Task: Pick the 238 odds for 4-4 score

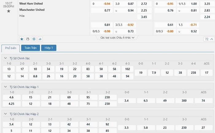Action: (x=193, y=73)
